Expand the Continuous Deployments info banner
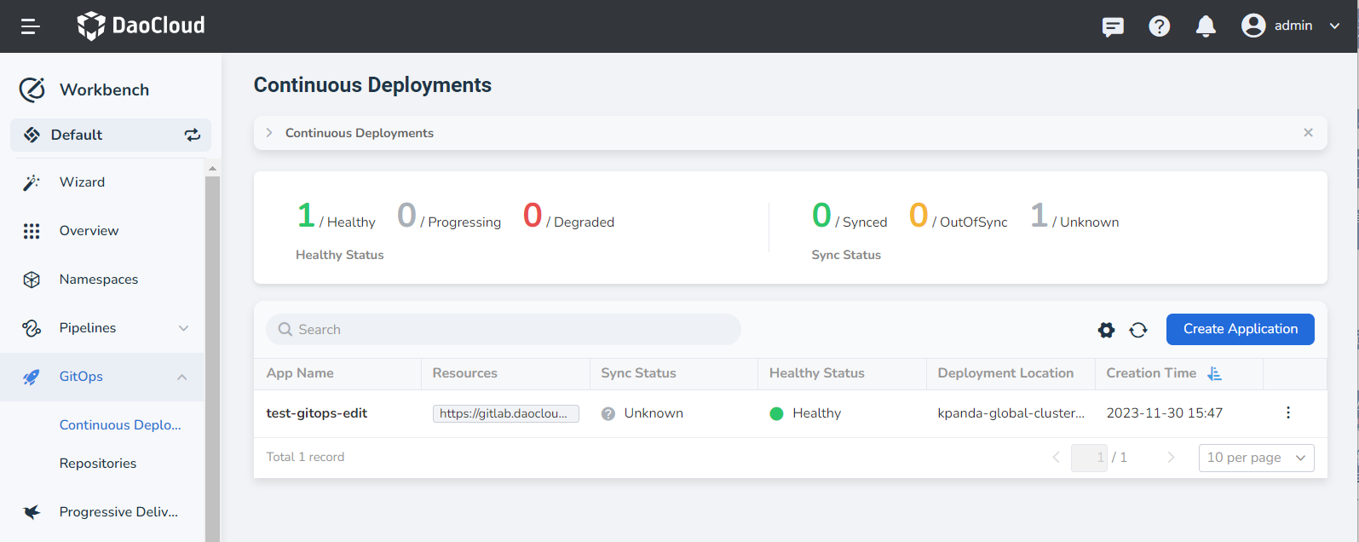 (x=269, y=133)
